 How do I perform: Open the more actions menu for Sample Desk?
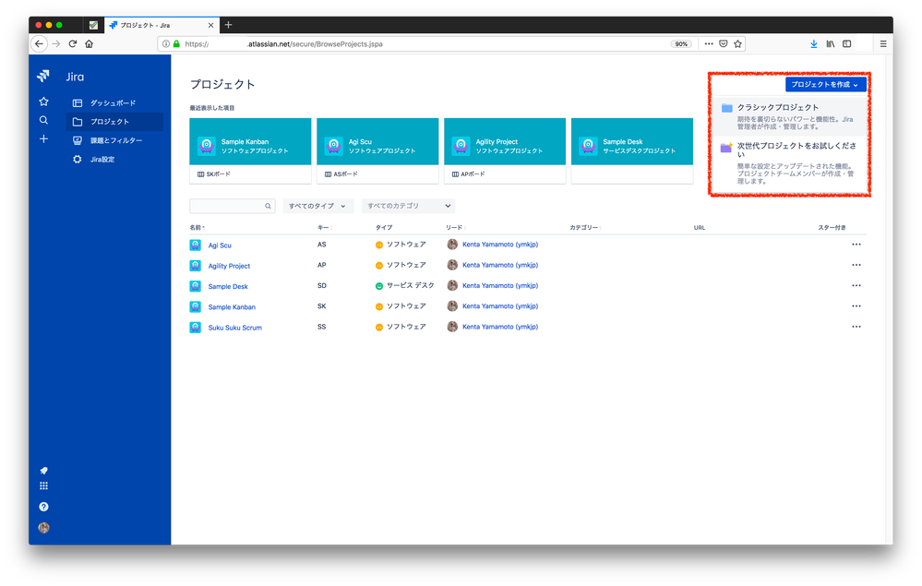pos(856,286)
